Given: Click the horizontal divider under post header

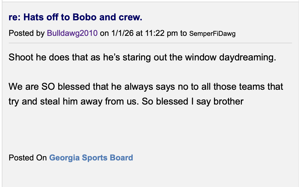Looking at the screenshot, I should coord(151,43).
